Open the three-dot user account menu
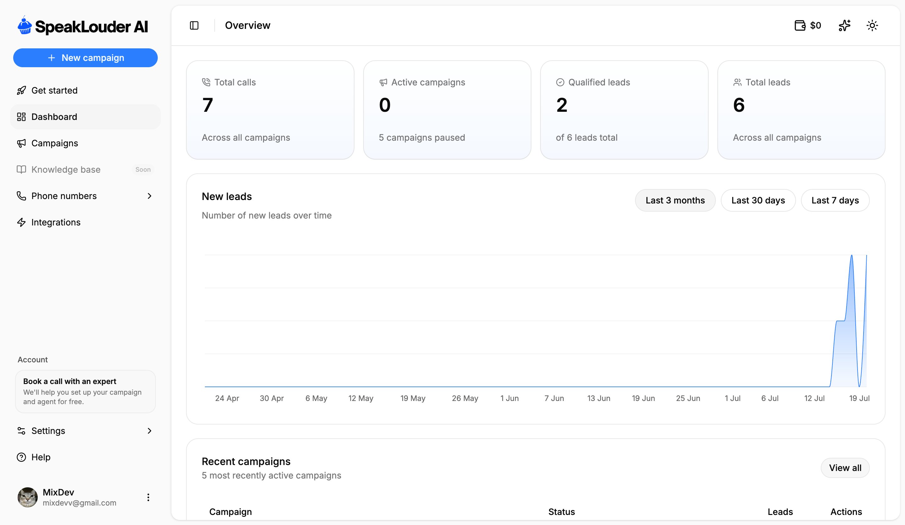Viewport: 905px width, 525px height. 148,497
